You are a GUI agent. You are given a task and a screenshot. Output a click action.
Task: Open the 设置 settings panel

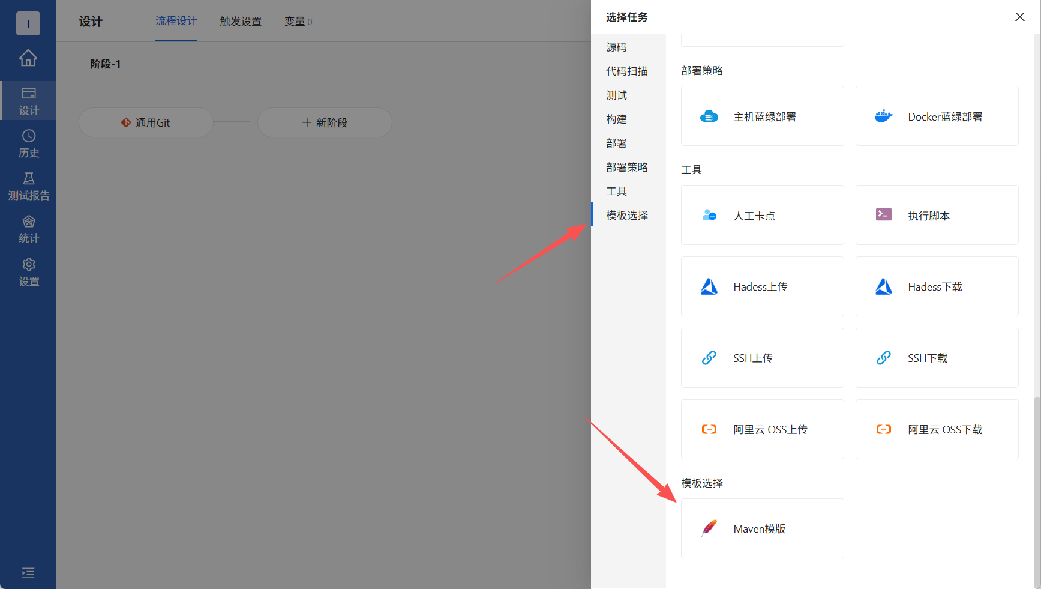[x=28, y=271]
